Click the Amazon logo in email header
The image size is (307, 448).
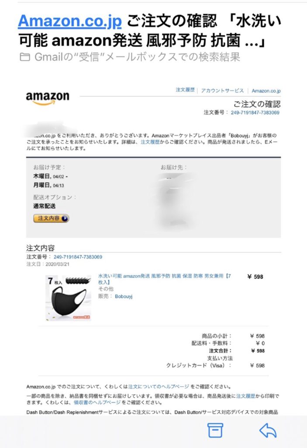click(48, 98)
